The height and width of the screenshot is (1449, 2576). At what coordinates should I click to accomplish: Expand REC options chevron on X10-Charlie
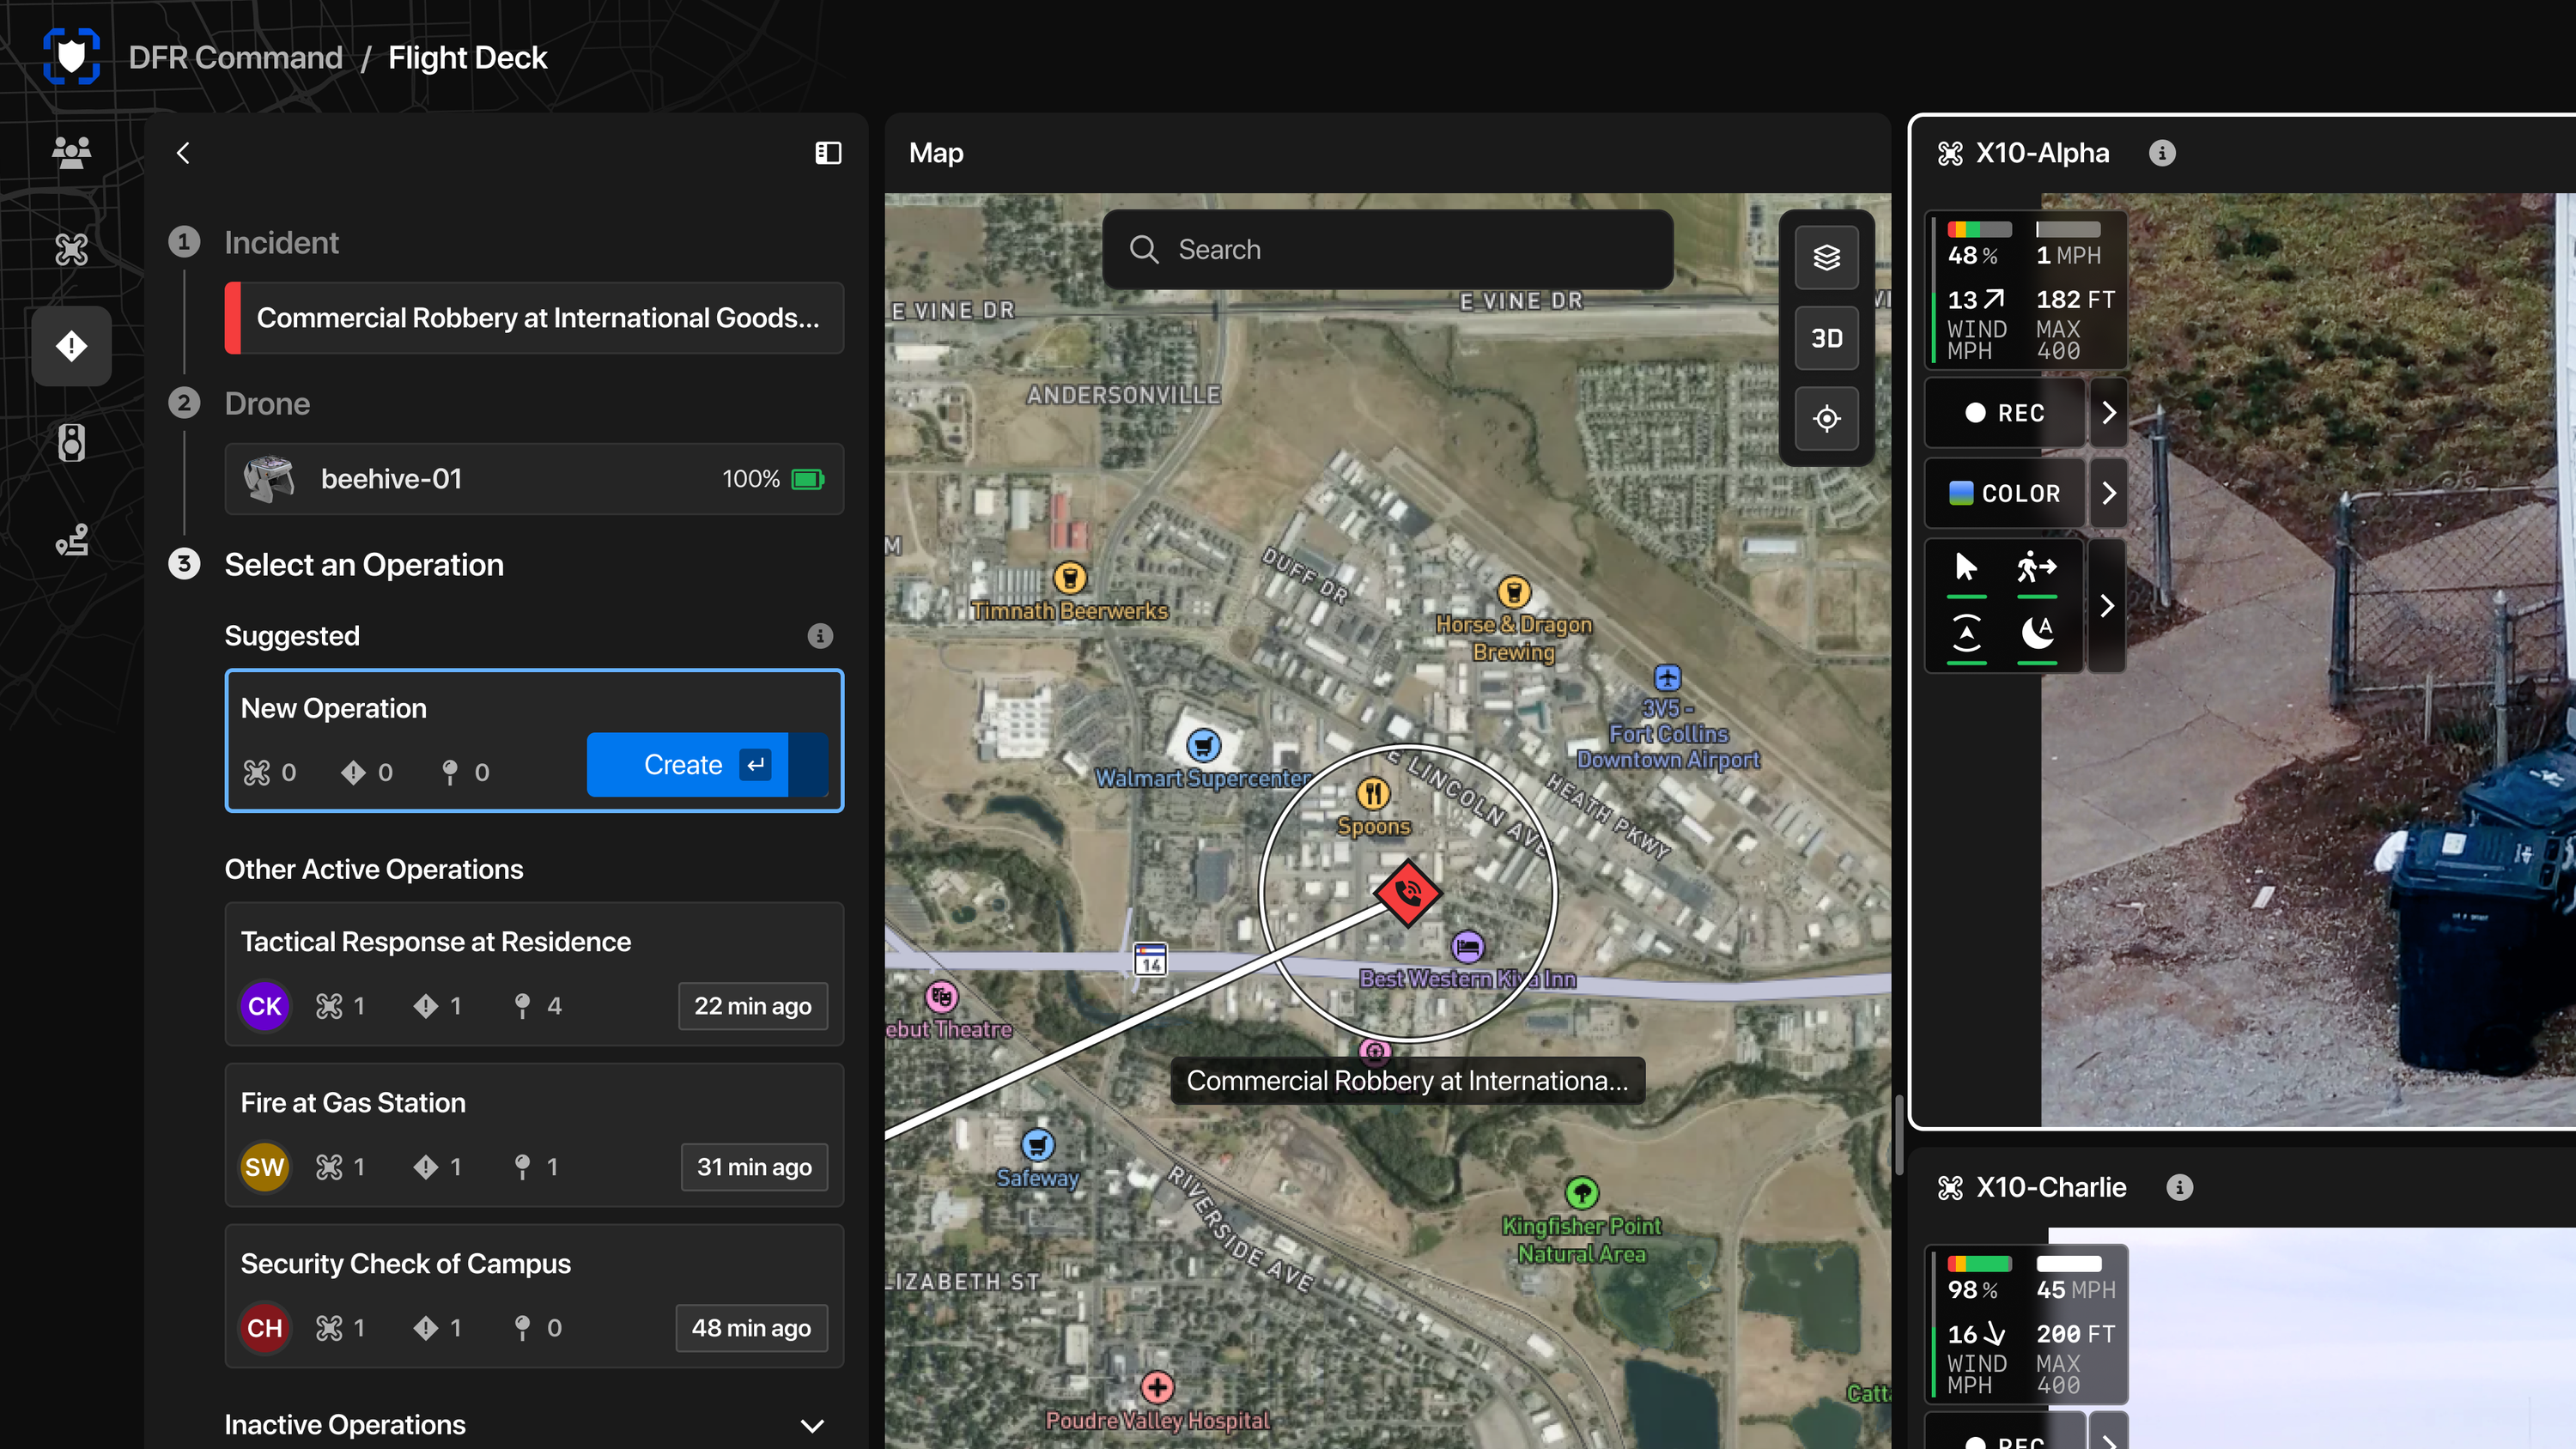click(2108, 1440)
